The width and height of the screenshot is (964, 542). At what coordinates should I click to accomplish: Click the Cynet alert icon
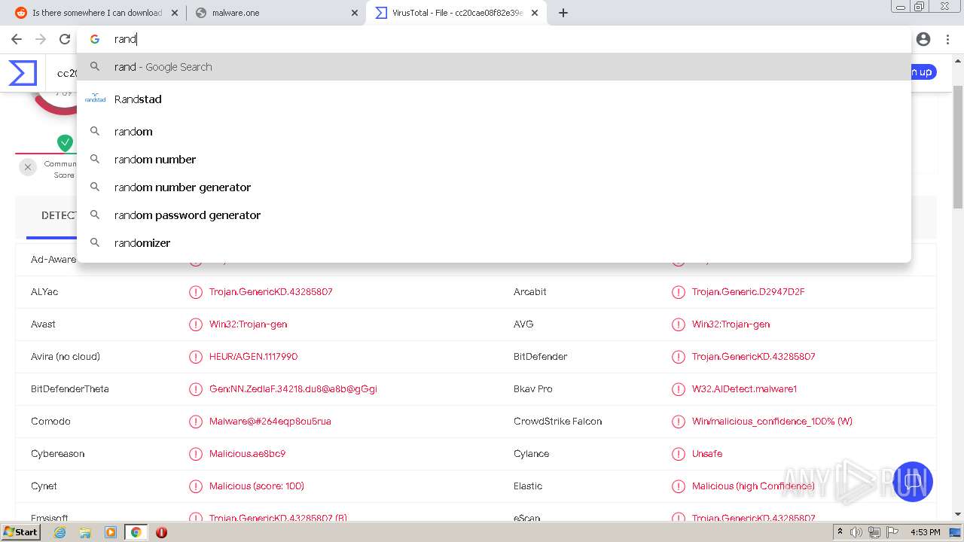[x=196, y=486]
